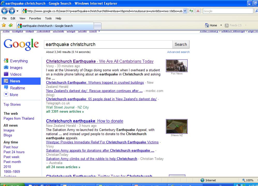This screenshot has height=186, width=258.
Task: Click the browser Back arrow button
Action: click(x=4, y=11)
